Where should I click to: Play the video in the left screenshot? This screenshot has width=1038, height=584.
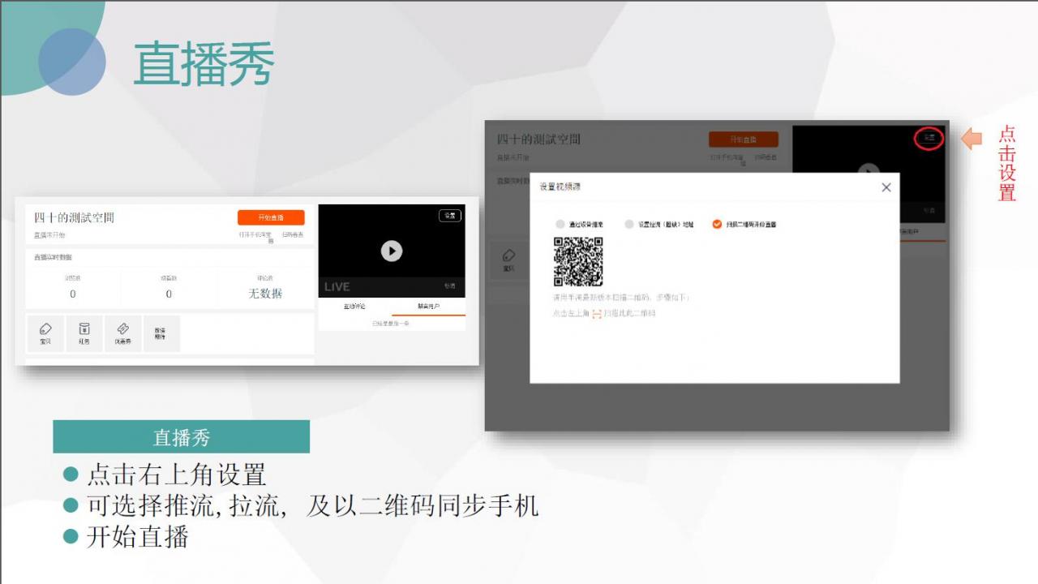coord(392,251)
